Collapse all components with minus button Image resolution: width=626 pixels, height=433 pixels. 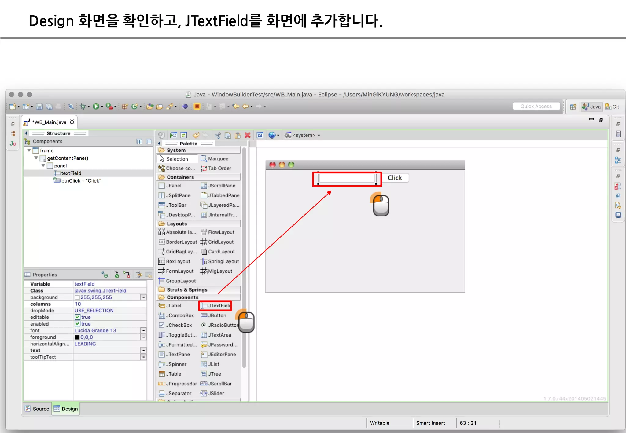coord(149,142)
